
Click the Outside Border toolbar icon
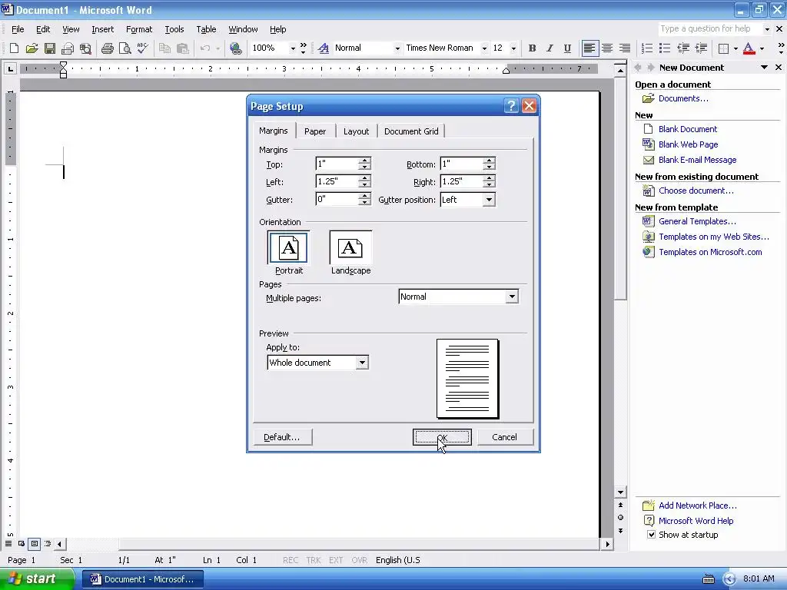(x=723, y=48)
